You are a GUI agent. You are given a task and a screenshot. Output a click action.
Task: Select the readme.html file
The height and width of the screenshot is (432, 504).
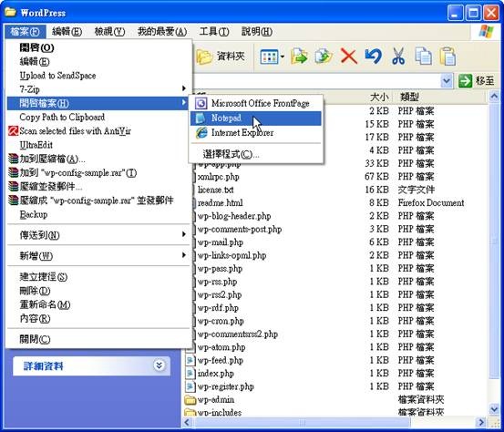(220, 203)
